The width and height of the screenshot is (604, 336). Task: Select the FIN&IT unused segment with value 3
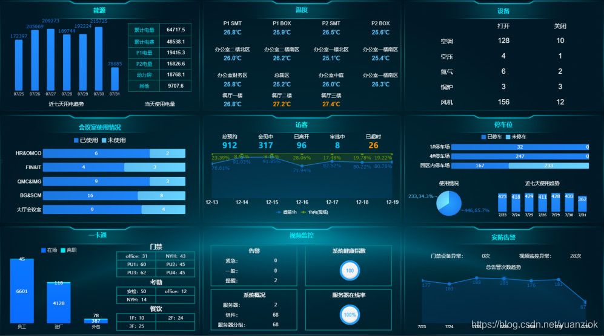(x=155, y=167)
